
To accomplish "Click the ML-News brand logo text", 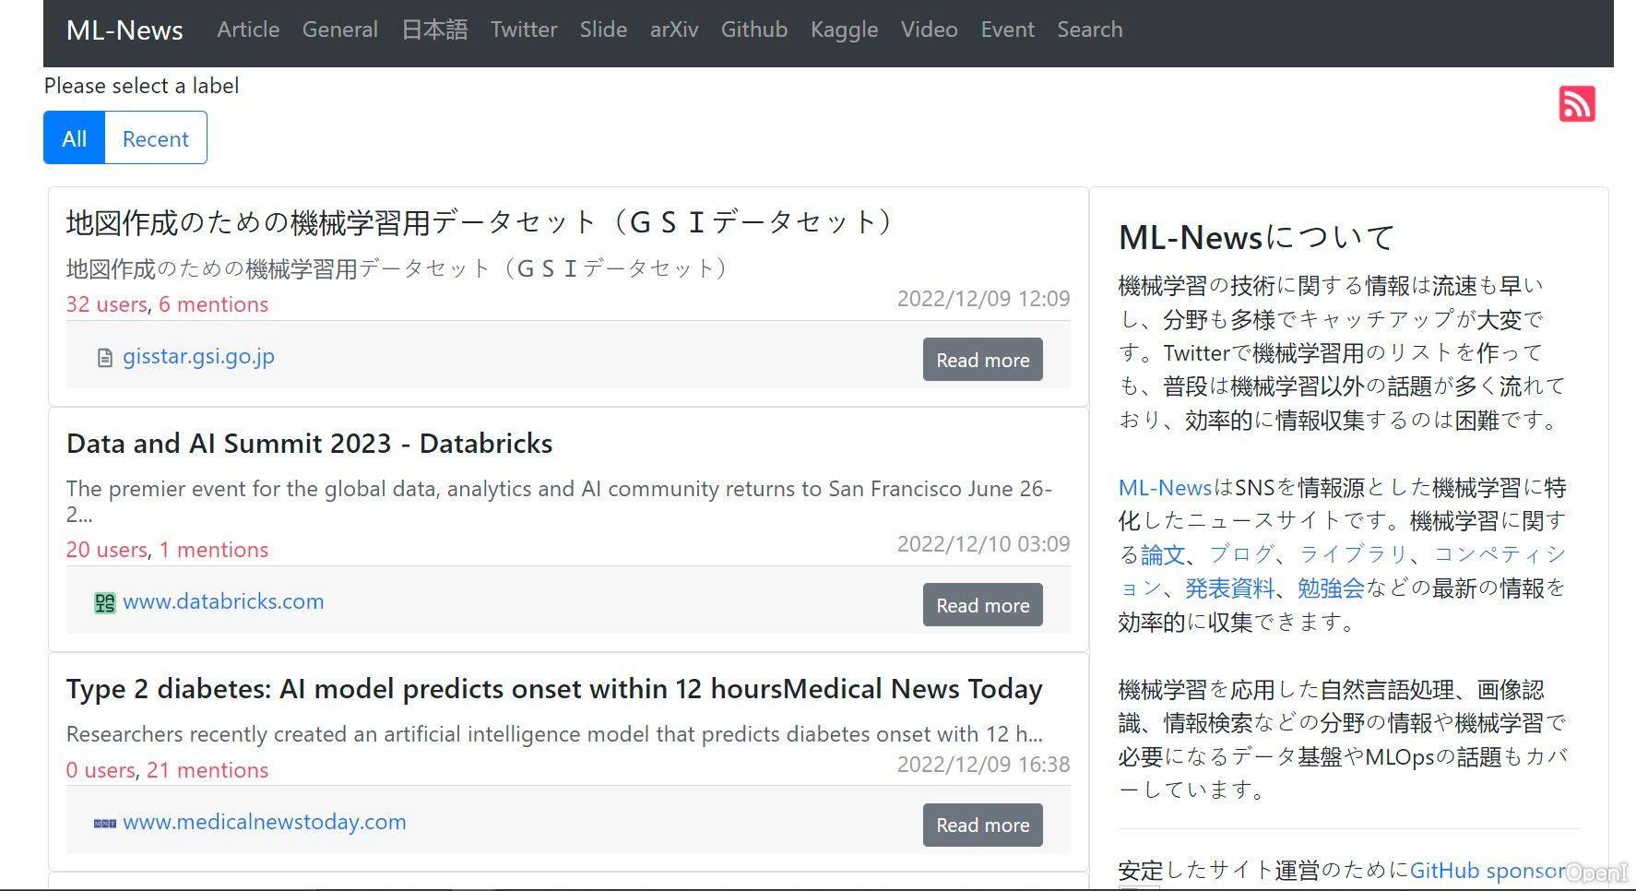I will (x=124, y=30).
